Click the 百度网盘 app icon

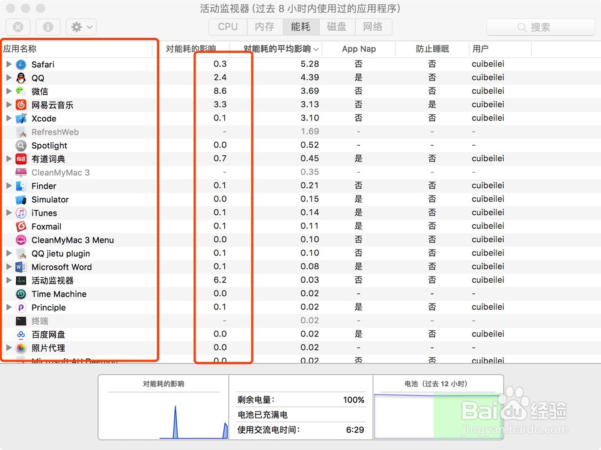[x=21, y=334]
